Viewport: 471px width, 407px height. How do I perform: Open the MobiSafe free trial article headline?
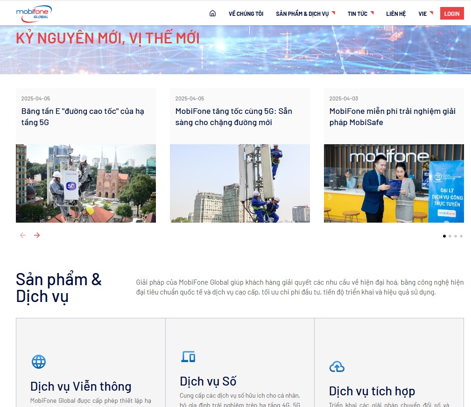click(x=392, y=117)
